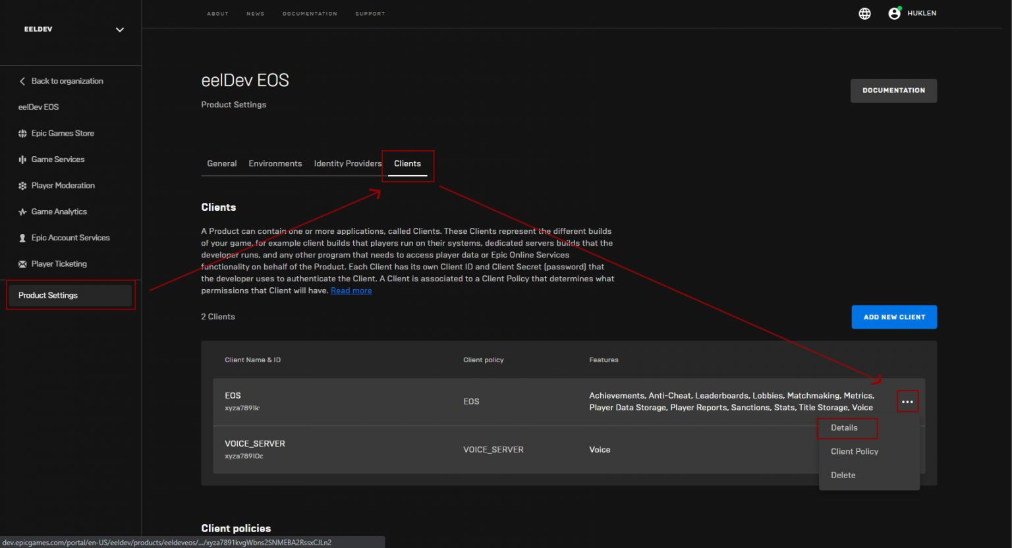Open the Documentation button

(893, 91)
